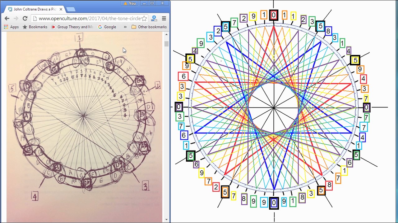Open a new tab
This screenshot has width=398, height=223.
pyautogui.click(x=71, y=9)
